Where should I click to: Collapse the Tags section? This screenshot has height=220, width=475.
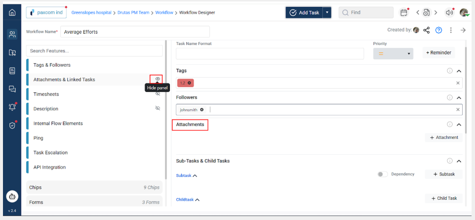point(459,71)
